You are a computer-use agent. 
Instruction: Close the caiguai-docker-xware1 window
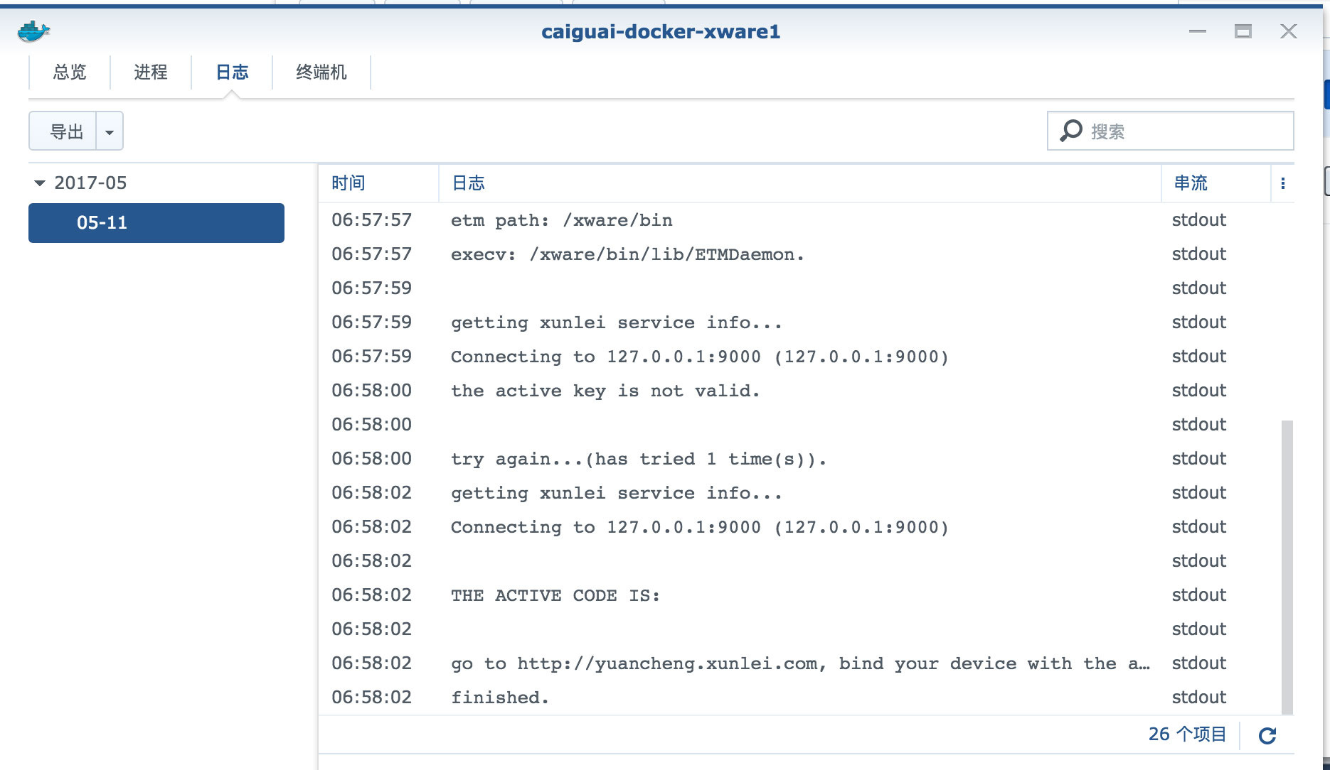(x=1288, y=31)
